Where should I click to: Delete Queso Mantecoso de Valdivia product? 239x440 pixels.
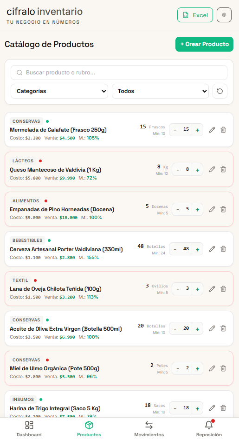tap(223, 169)
